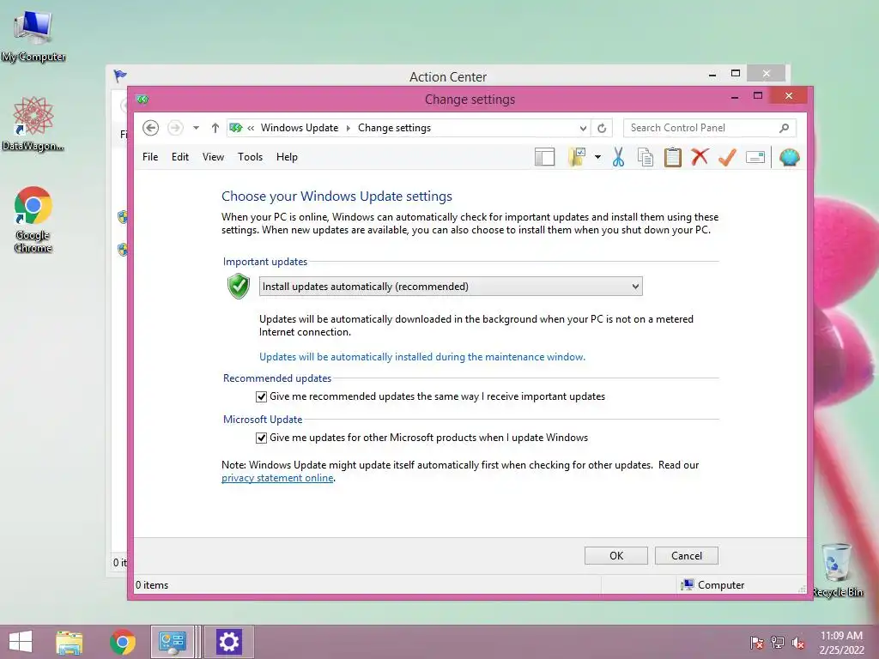Open My Computer desktop icon

(33, 36)
